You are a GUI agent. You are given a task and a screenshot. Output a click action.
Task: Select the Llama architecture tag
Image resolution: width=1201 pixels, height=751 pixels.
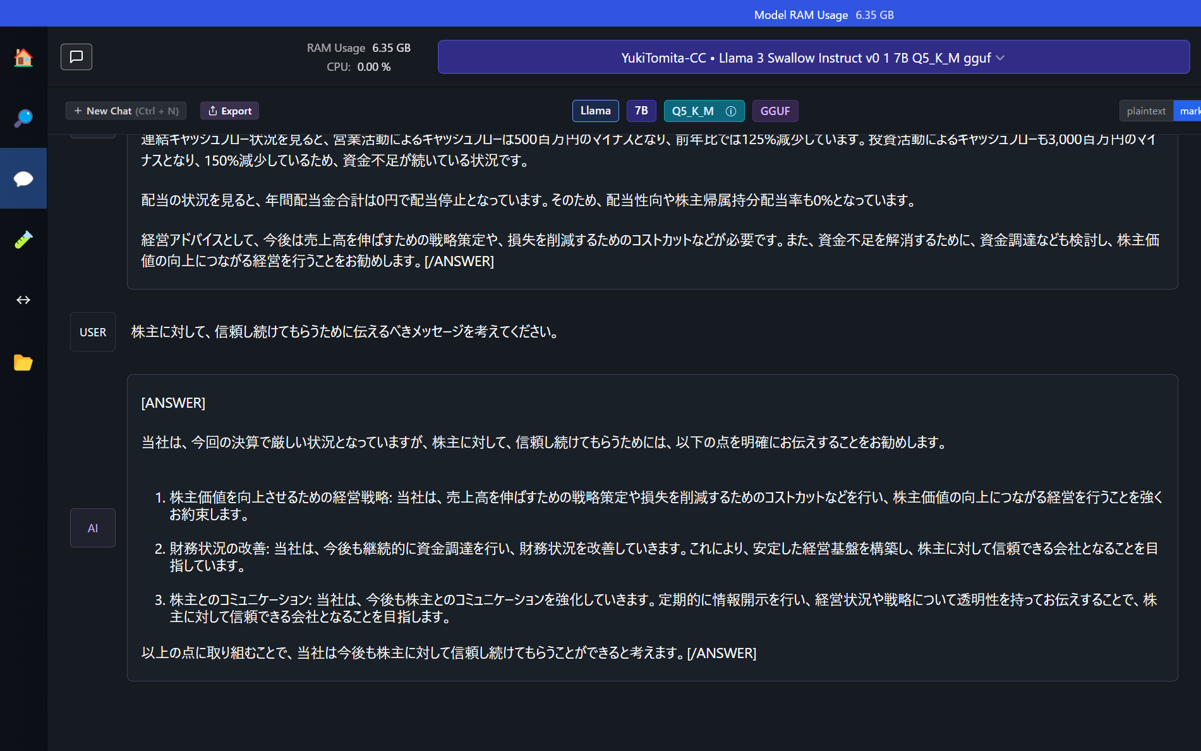594,111
